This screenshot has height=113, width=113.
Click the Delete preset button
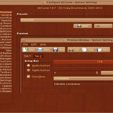[x=103, y=26]
